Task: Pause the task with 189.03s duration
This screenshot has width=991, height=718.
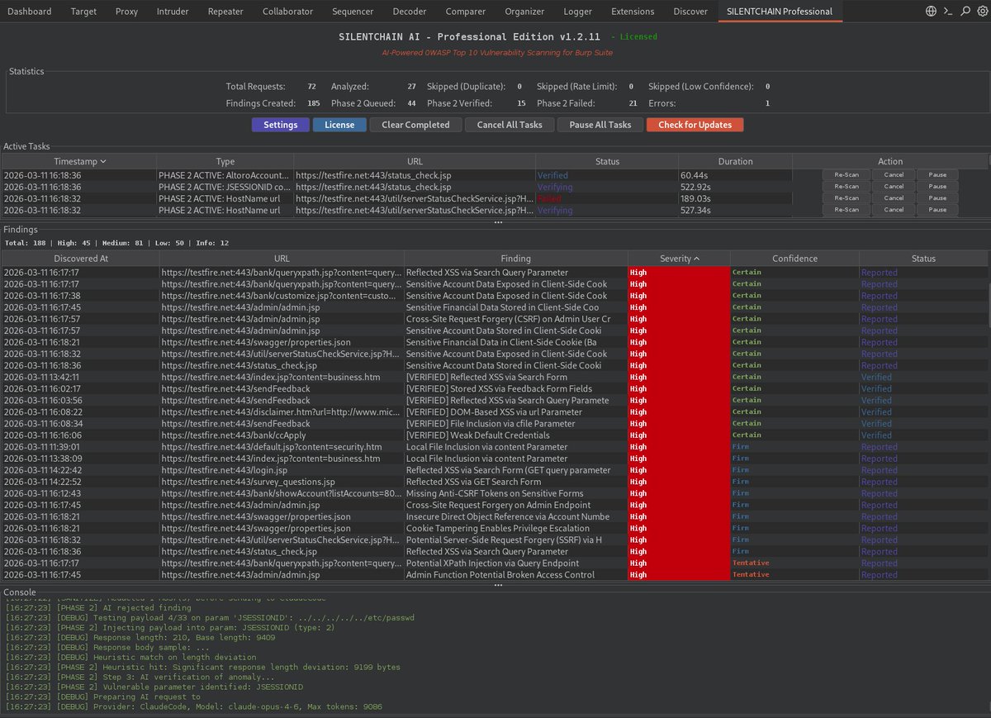Action: [937, 198]
